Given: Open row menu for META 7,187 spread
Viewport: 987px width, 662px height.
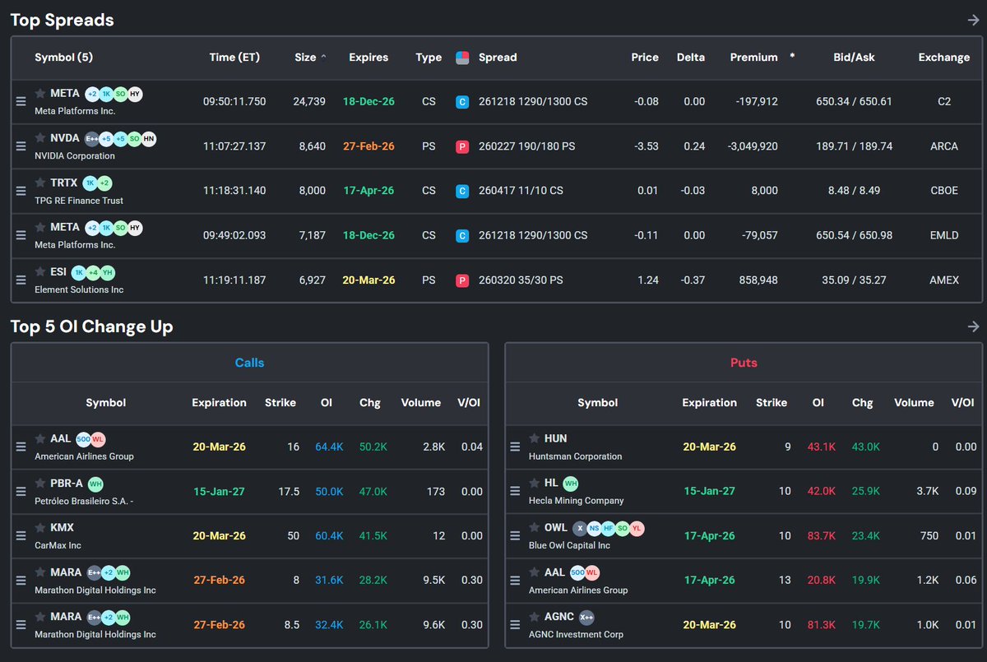Looking at the screenshot, I should pos(21,235).
